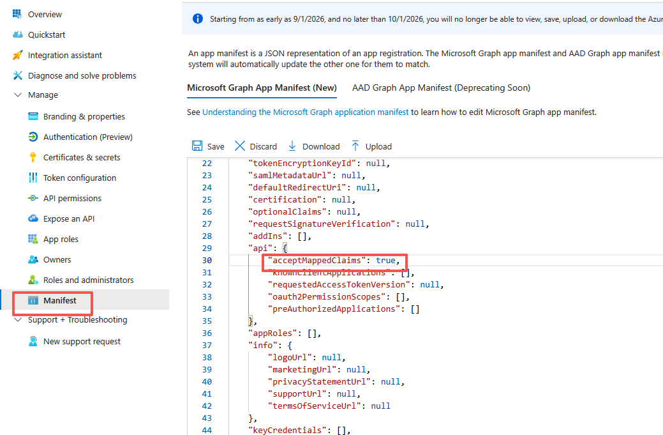Click the info icon in the banner
Viewport: 663px width, 435px height.
(x=197, y=19)
